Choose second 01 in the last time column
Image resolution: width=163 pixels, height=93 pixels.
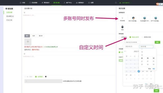point(154,61)
